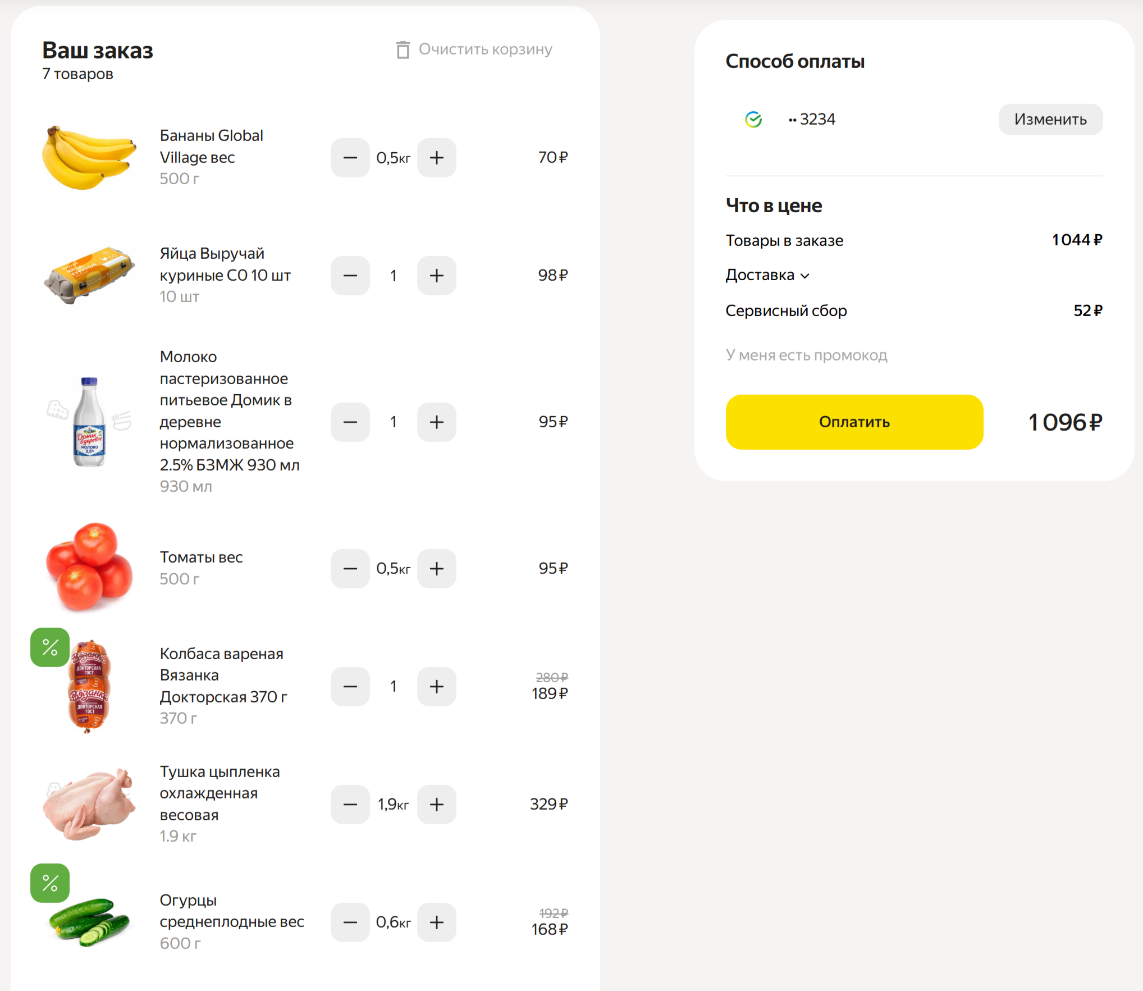
Task: Click discount percent badge on cucumbers
Action: (50, 883)
